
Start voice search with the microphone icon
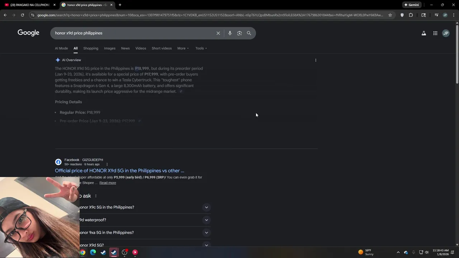[x=230, y=33]
